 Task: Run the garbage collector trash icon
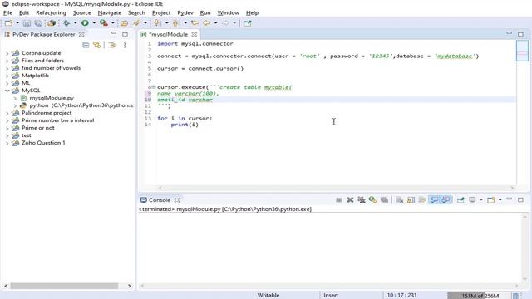pyautogui.click(x=515, y=296)
